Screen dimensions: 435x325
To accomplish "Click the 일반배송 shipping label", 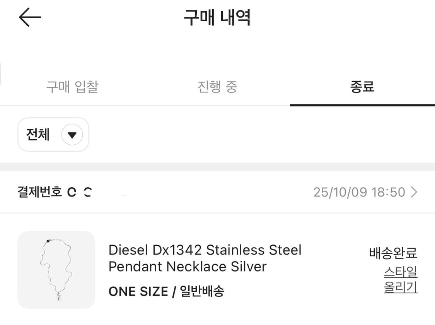I will point(202,291).
